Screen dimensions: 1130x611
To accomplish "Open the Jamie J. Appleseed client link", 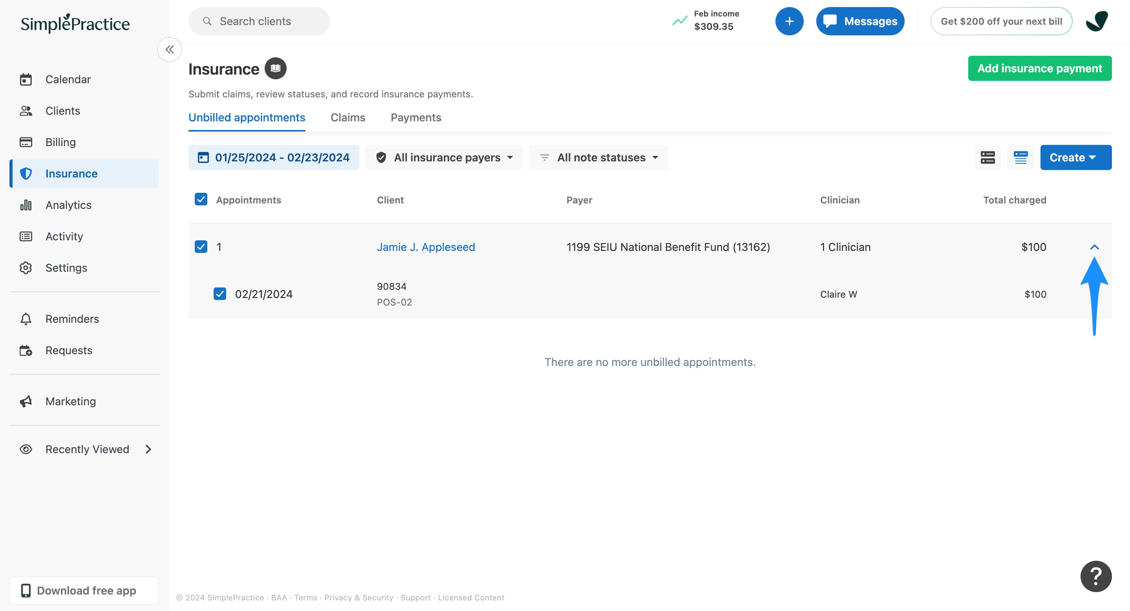I will [426, 247].
